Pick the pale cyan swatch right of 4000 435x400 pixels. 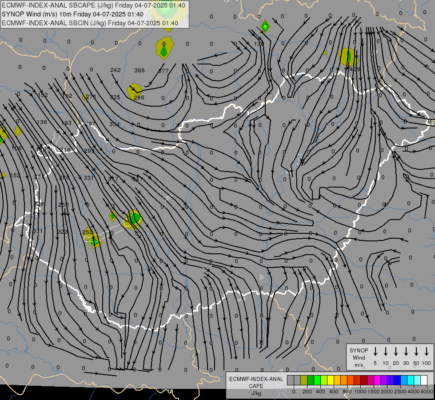pyautogui.click(x=417, y=380)
